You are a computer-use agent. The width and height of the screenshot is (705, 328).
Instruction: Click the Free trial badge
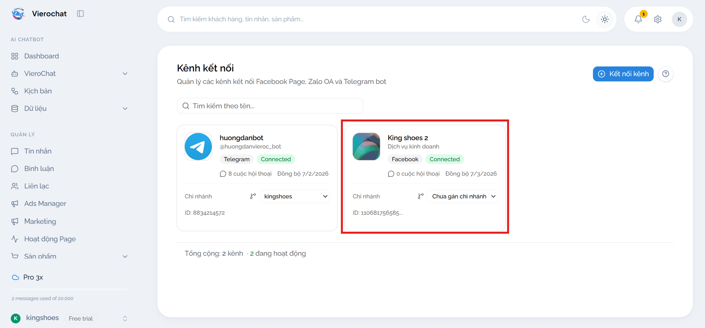(81, 318)
